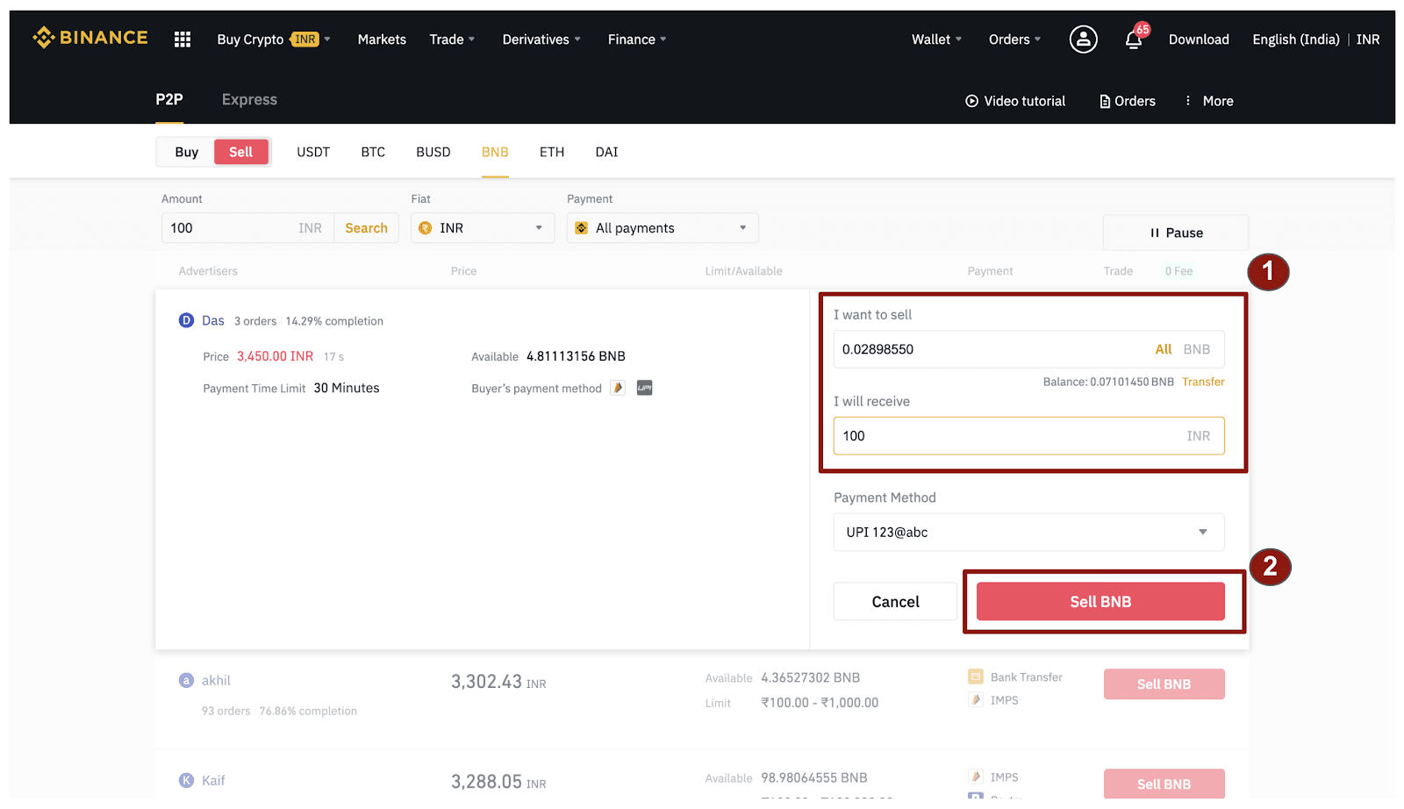1404x809 pixels.
Task: Click the IMPS icon in akhil row
Action: (x=976, y=699)
